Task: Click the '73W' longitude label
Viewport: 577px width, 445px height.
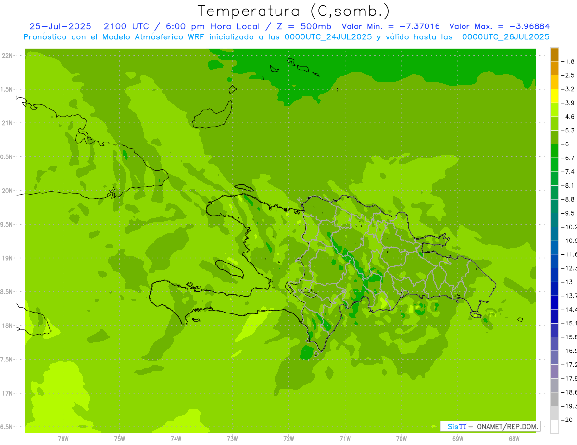Action: pos(232,439)
